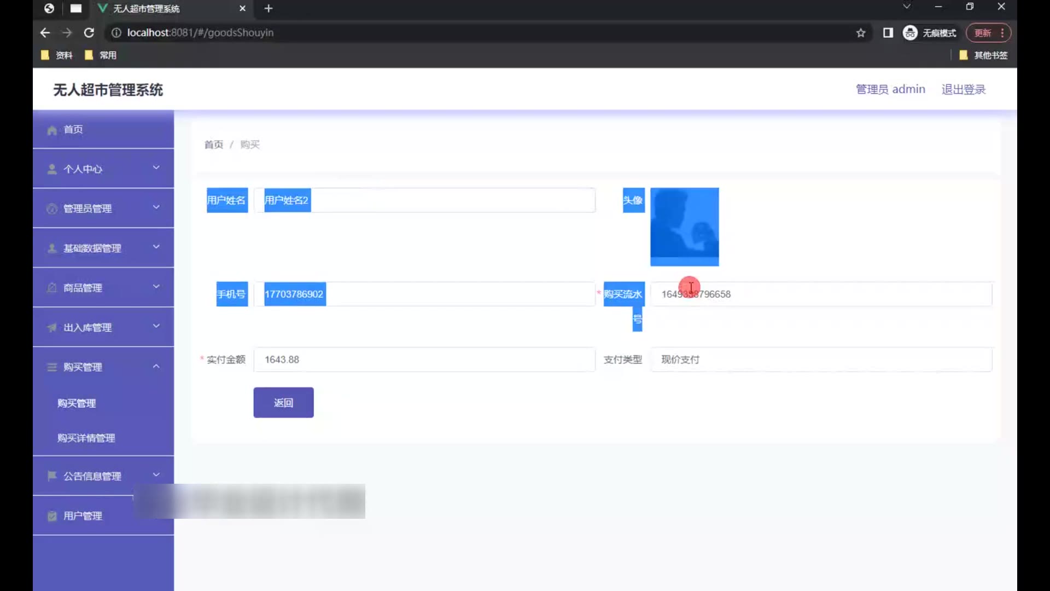1050x591 pixels.
Task: Click the flag icon for 公告信息管理
Action: [x=52, y=476]
